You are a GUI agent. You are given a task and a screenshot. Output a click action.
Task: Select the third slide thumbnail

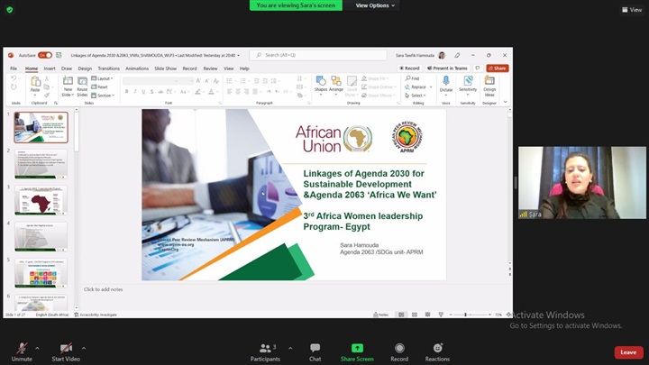[x=41, y=199]
